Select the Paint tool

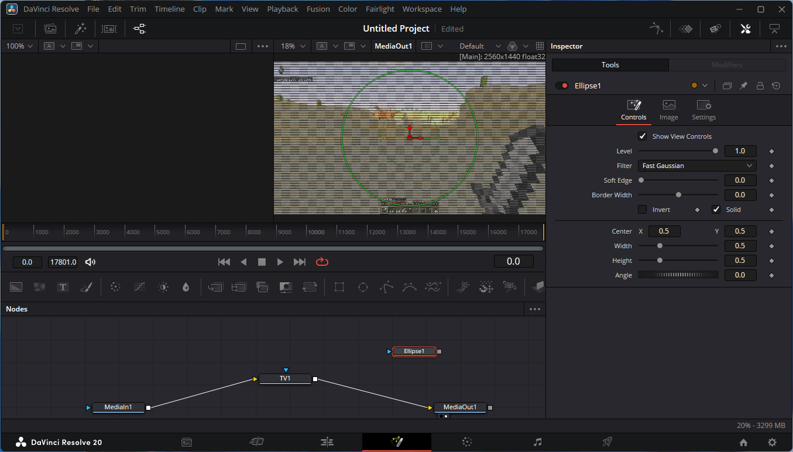(x=85, y=287)
